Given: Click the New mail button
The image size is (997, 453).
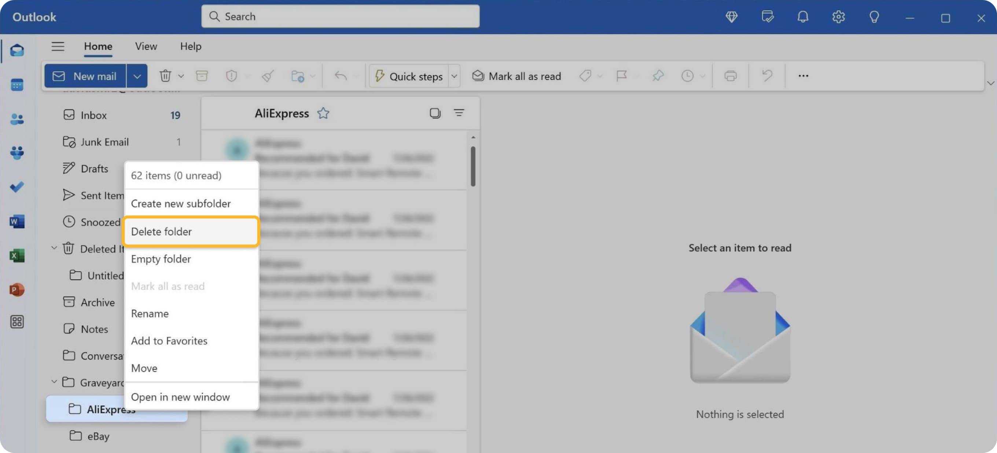Looking at the screenshot, I should coord(85,76).
